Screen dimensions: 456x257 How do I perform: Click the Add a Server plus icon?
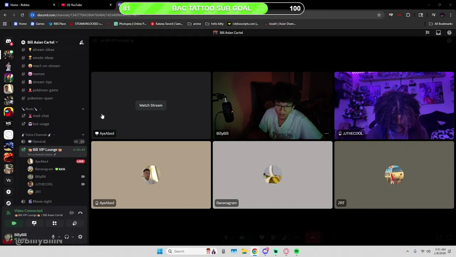point(9,192)
